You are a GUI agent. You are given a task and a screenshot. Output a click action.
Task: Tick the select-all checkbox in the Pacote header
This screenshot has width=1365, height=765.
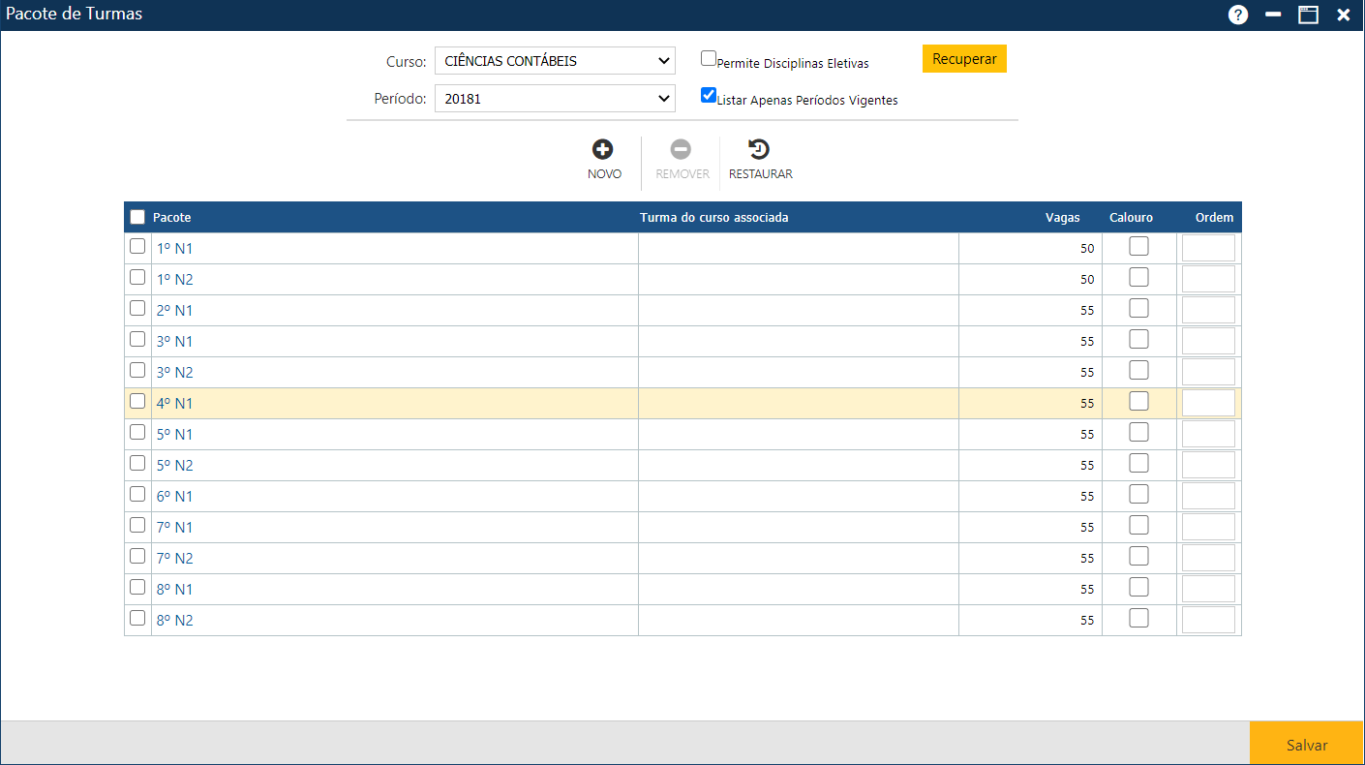click(137, 217)
